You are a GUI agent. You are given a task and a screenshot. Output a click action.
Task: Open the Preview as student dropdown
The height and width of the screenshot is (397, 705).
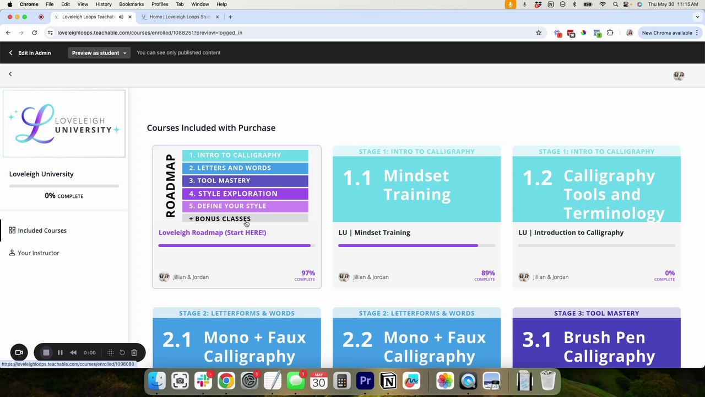click(x=99, y=53)
